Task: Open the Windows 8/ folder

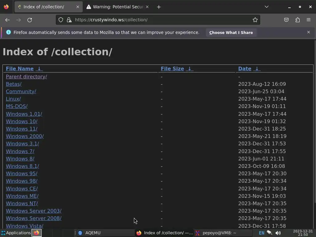Action: click(x=20, y=159)
